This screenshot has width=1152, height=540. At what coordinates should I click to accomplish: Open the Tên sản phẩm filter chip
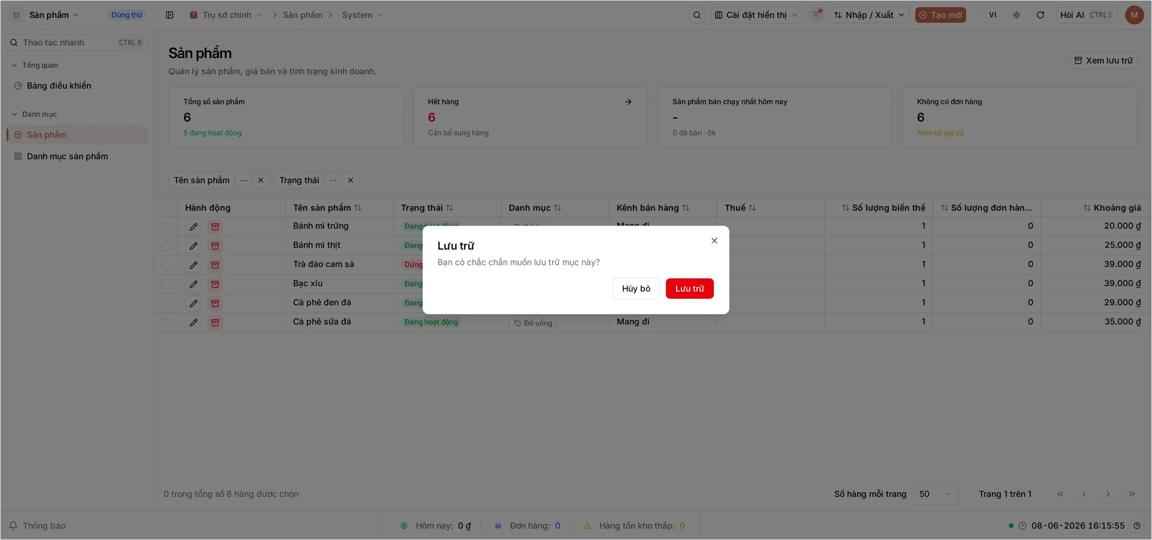pos(202,180)
